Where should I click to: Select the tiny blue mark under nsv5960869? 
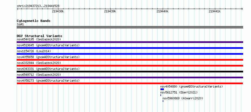pyautogui.click(x=163, y=101)
